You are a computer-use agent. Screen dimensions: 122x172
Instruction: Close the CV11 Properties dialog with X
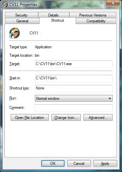[113, 3]
